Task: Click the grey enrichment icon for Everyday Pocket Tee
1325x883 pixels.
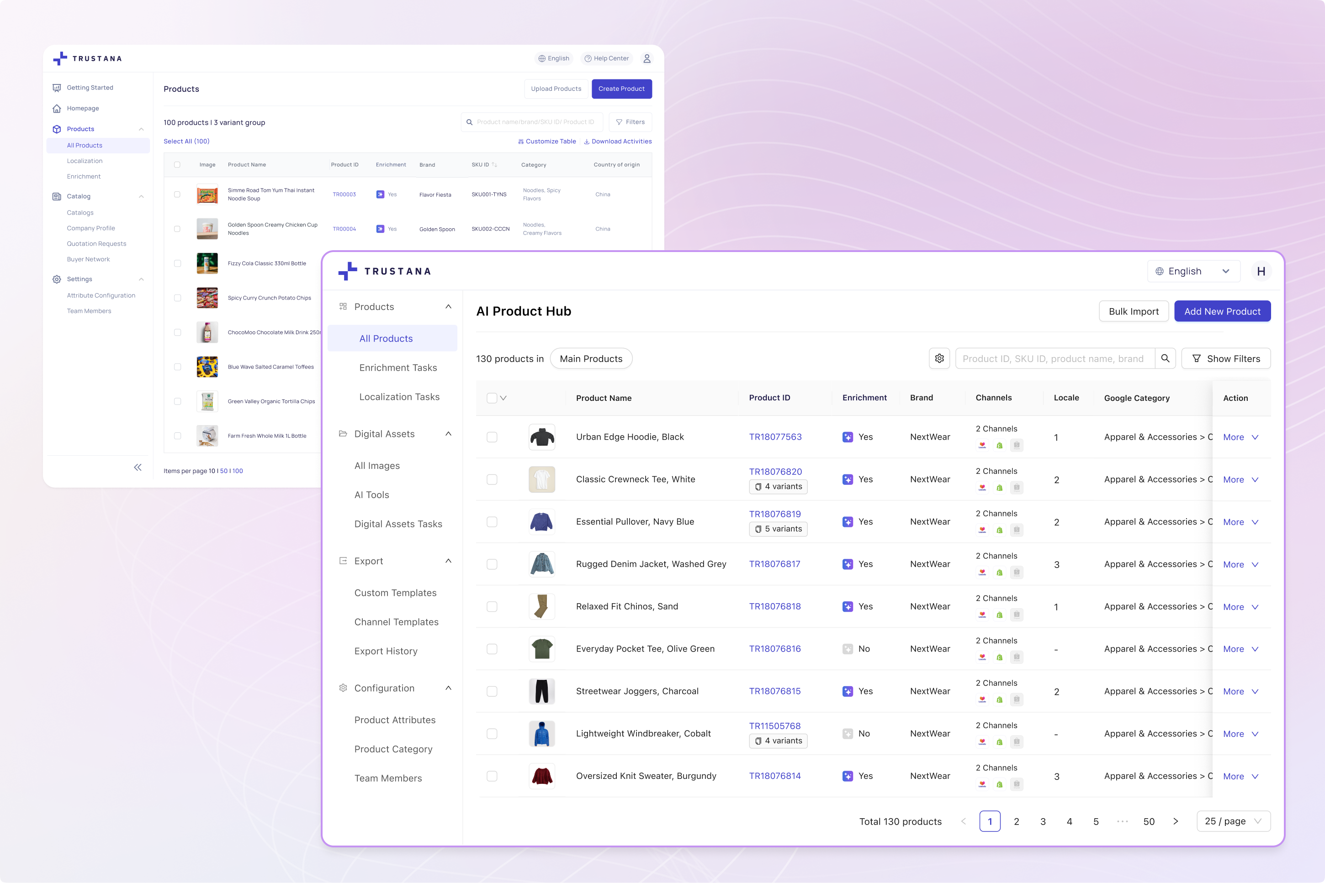Action: 847,649
